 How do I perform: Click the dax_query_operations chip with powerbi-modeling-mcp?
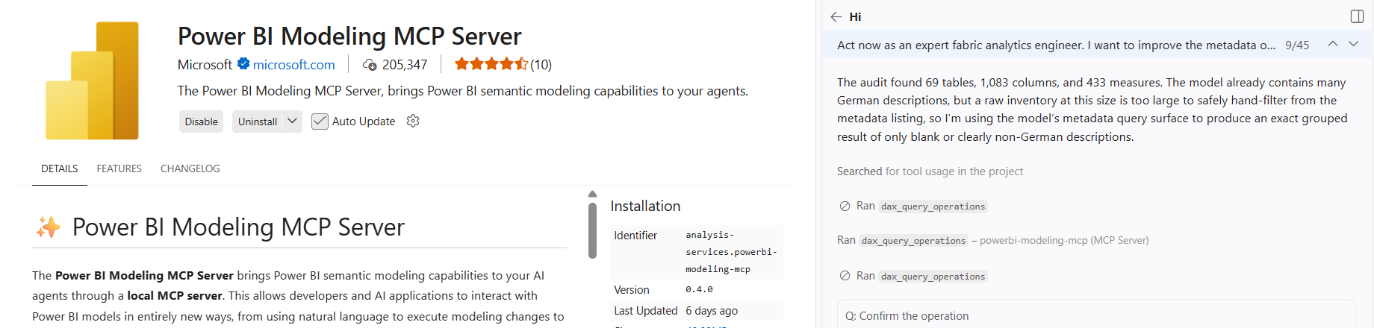pyautogui.click(x=913, y=241)
